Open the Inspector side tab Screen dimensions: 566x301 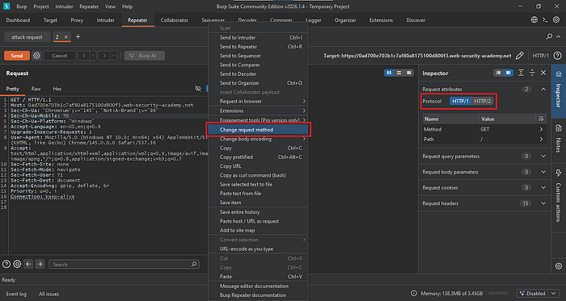[x=559, y=91]
